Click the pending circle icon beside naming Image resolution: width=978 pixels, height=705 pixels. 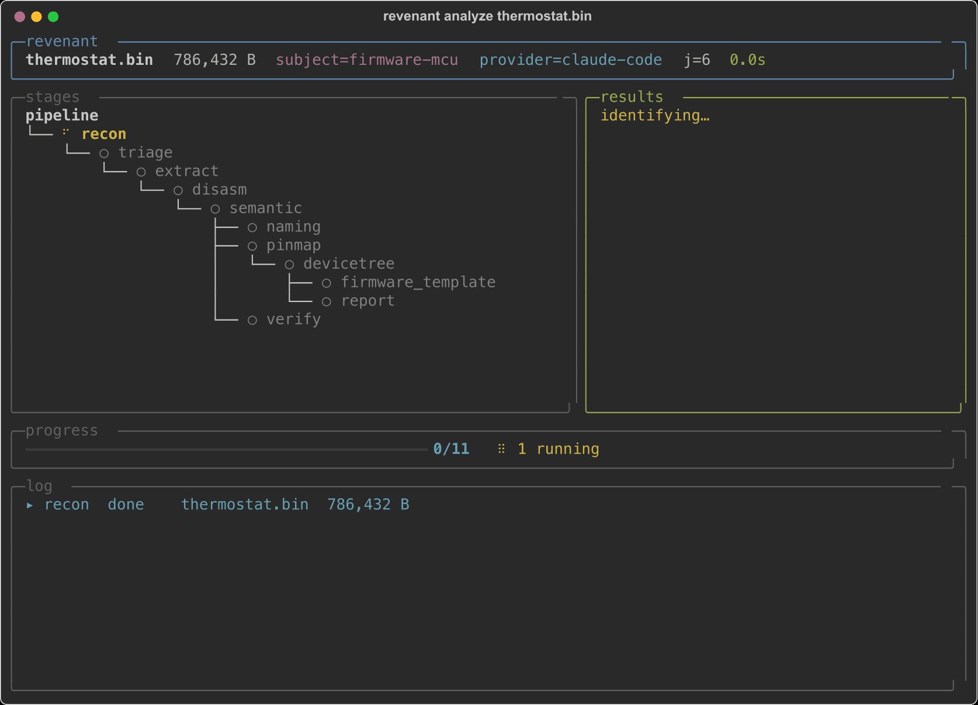pyautogui.click(x=252, y=228)
